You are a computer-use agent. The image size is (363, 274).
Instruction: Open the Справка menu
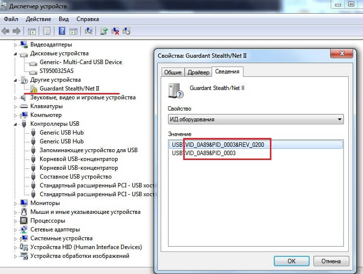[88, 19]
